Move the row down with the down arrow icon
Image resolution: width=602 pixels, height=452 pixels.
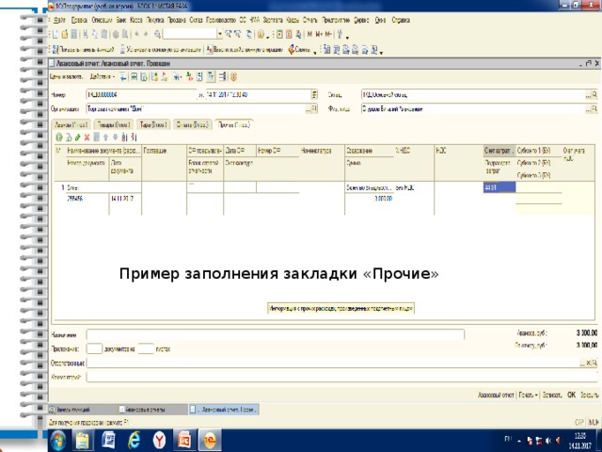click(115, 137)
